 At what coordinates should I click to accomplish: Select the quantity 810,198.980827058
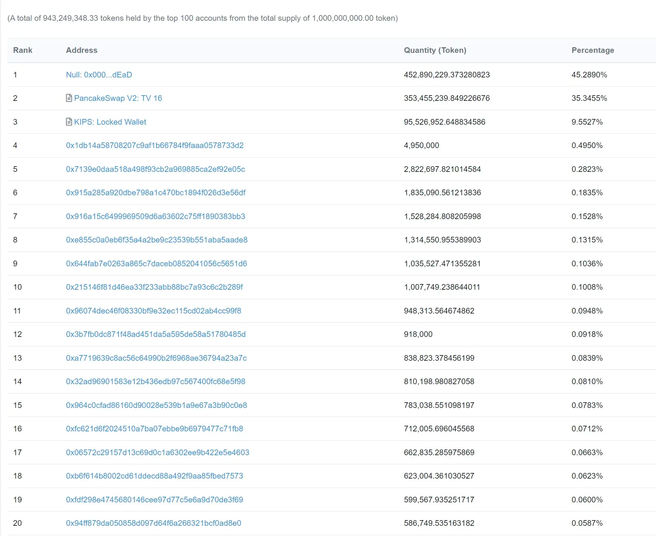439,382
